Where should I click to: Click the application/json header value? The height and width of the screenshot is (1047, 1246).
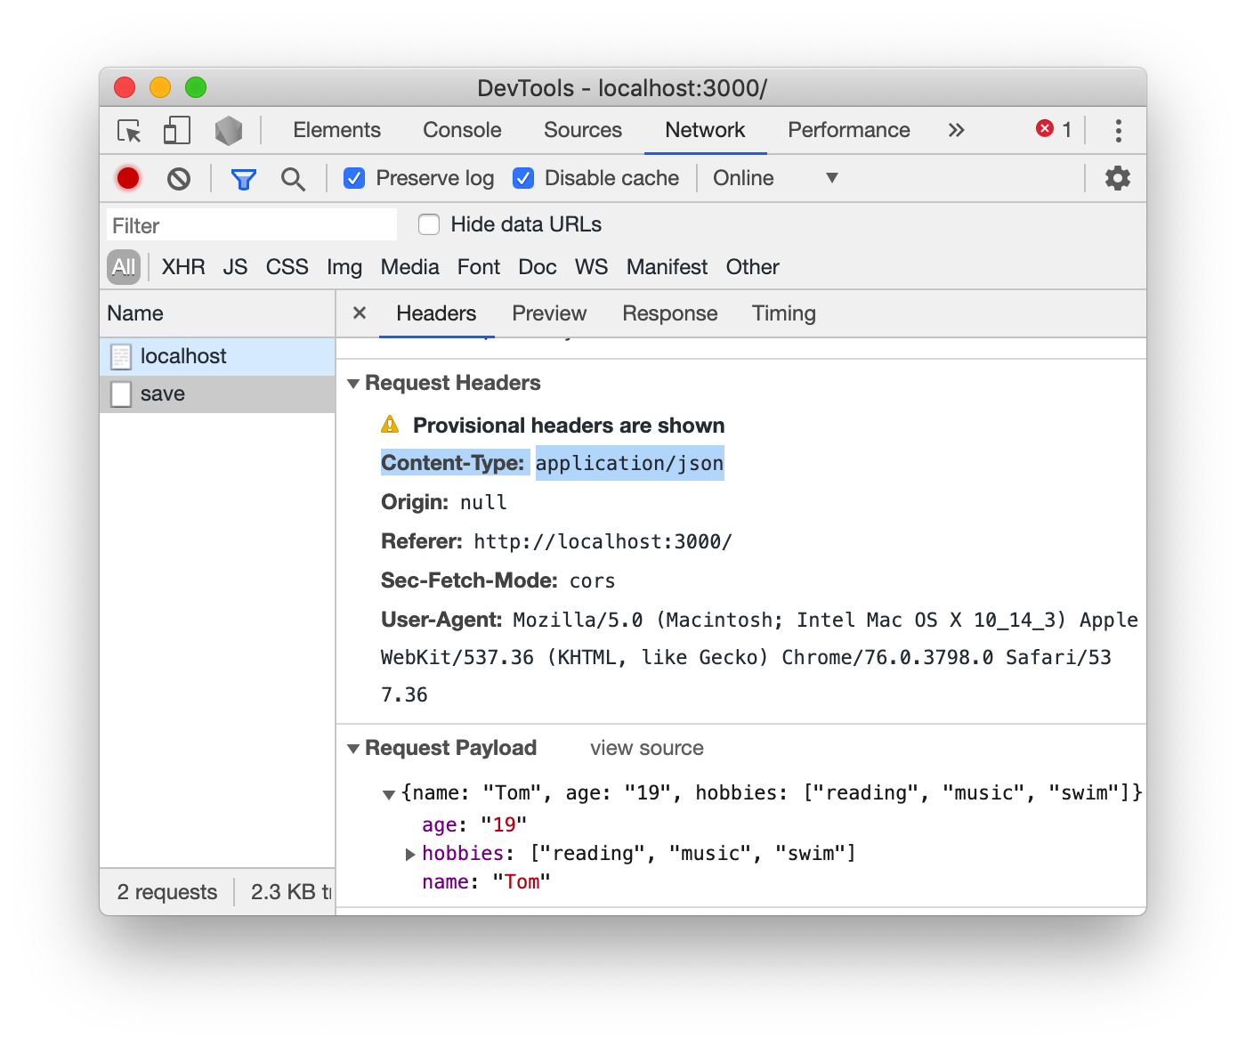tap(629, 463)
